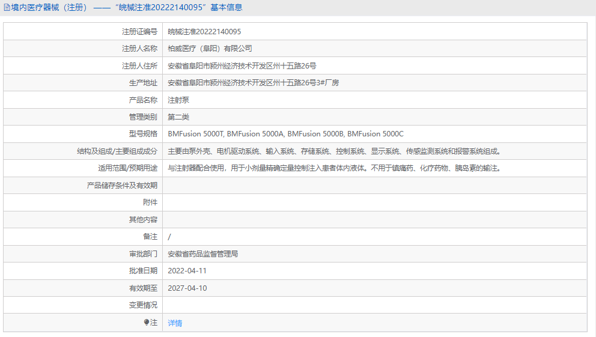Select product name 注射泵
596x337 pixels.
pos(178,100)
